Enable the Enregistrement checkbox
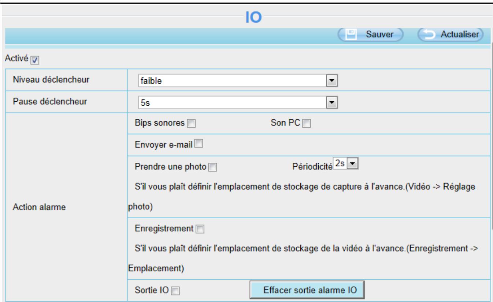The width and height of the screenshot is (493, 302). click(199, 230)
